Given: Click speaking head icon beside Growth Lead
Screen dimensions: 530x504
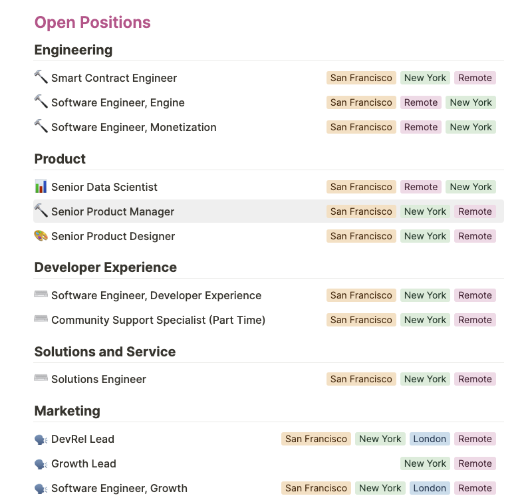Looking at the screenshot, I should pyautogui.click(x=41, y=463).
